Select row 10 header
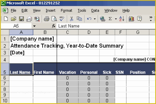Screen dimensions: 156x104 (5, 101)
